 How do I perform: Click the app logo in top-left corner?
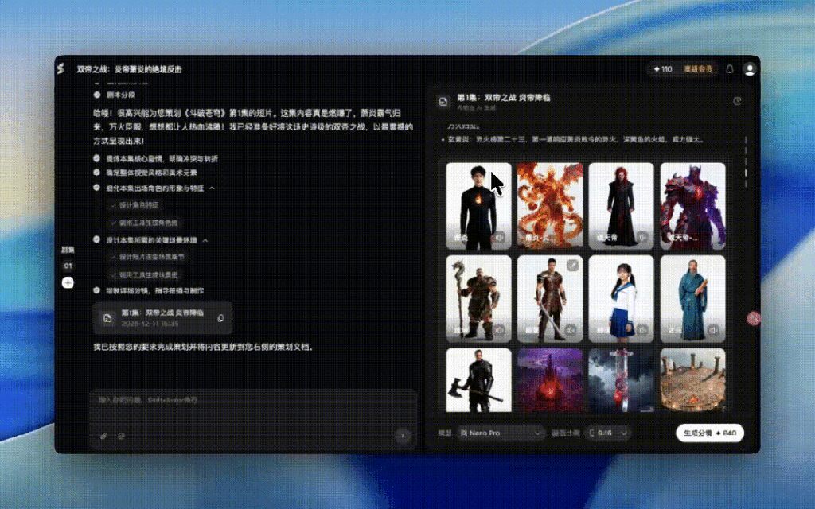tap(60, 69)
